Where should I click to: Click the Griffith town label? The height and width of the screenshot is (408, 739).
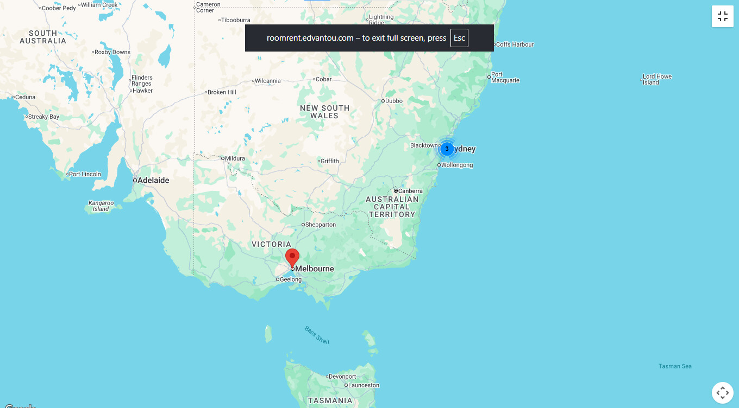pos(329,161)
